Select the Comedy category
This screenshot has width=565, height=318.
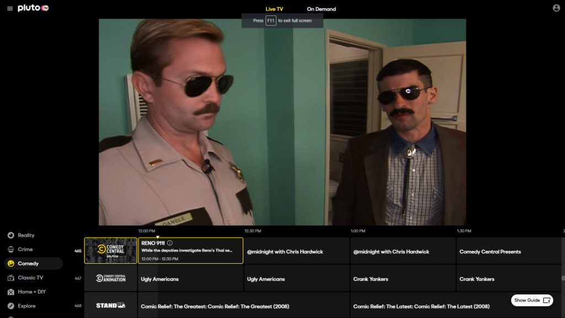tap(28, 263)
